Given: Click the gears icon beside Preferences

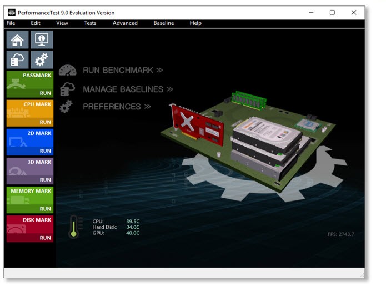Looking at the screenshot, I should [x=66, y=107].
